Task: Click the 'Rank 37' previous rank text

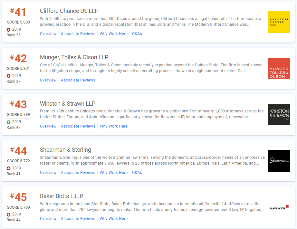Action: pyautogui.click(x=14, y=81)
